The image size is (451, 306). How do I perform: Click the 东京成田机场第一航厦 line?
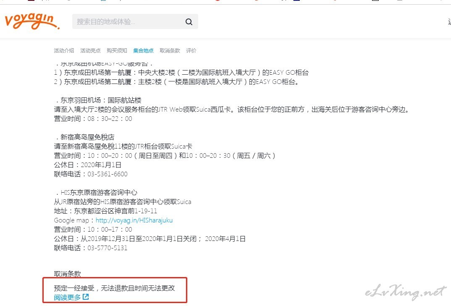(181, 73)
